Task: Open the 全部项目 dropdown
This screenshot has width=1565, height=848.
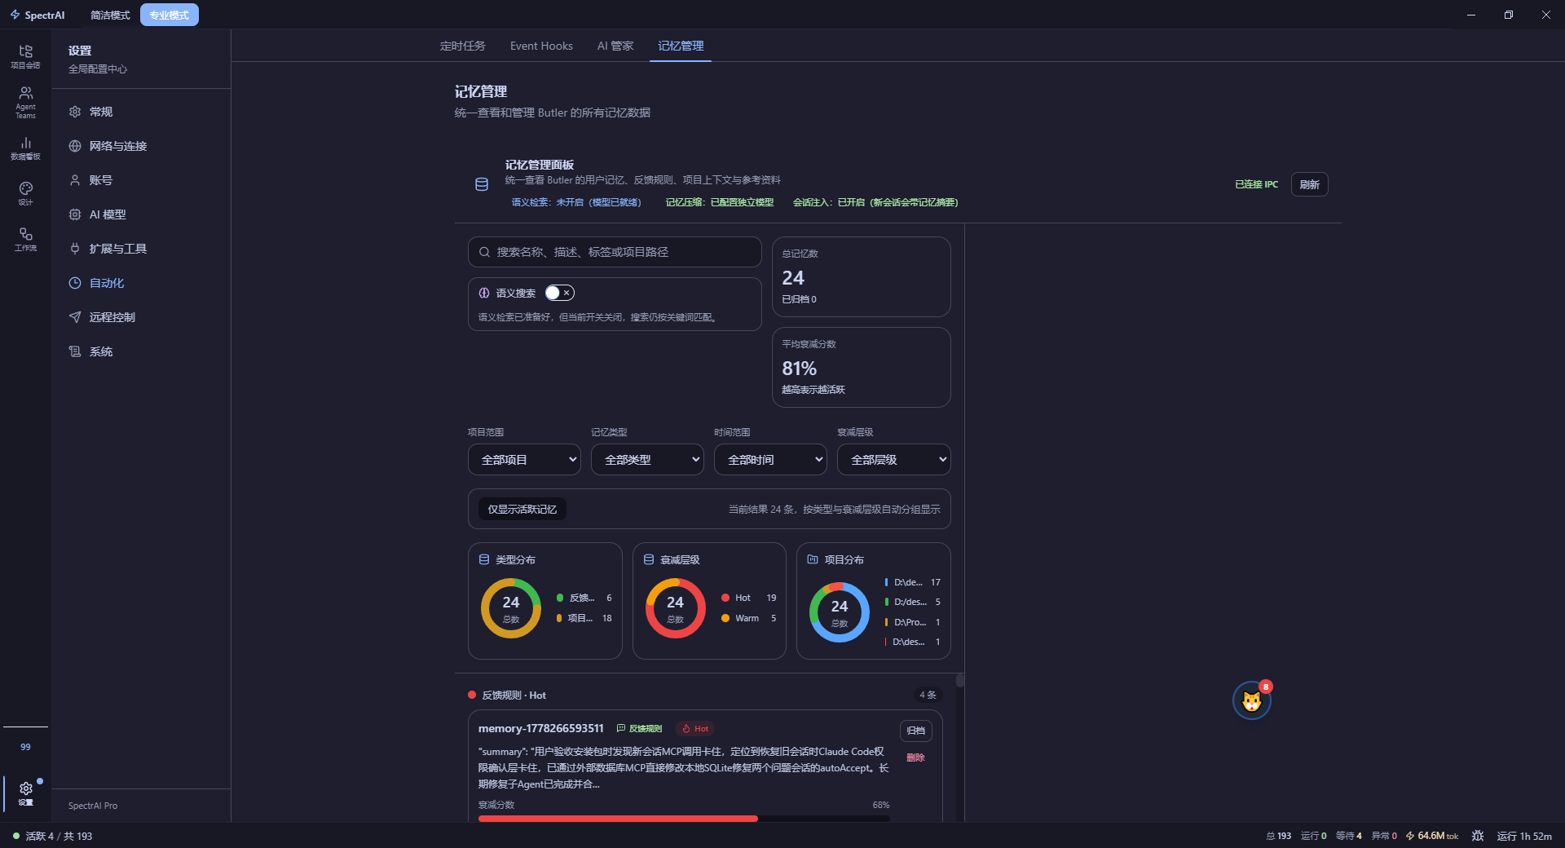Action: 524,459
